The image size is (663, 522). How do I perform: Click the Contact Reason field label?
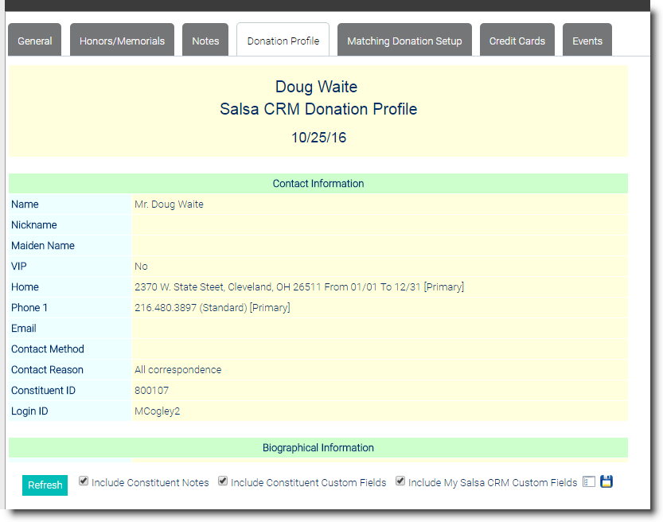click(47, 370)
